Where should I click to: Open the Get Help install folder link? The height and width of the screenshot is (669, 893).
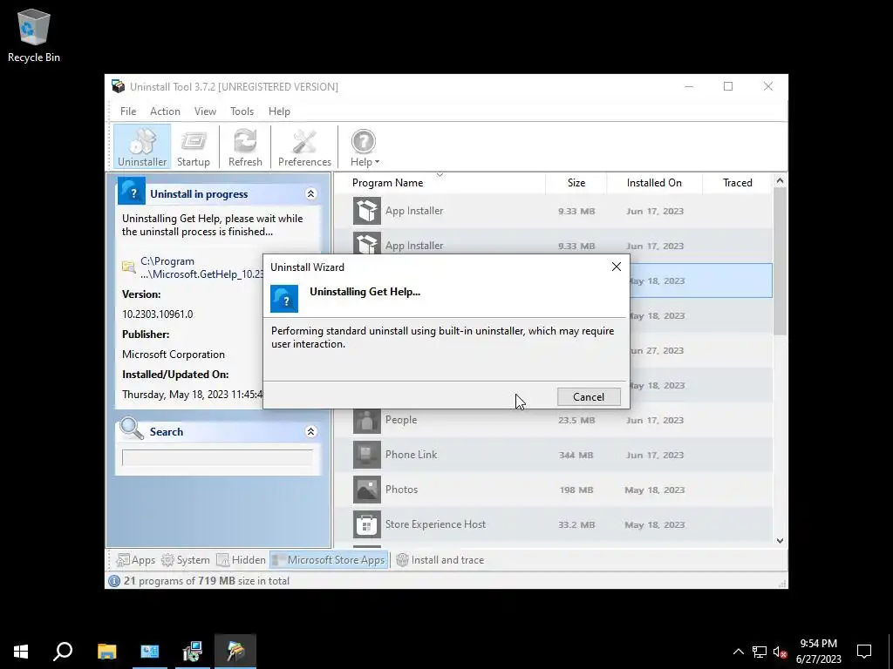201,268
